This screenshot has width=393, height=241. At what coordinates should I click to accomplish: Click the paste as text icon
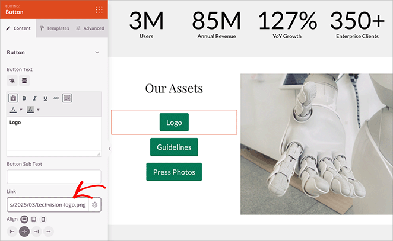click(12, 98)
